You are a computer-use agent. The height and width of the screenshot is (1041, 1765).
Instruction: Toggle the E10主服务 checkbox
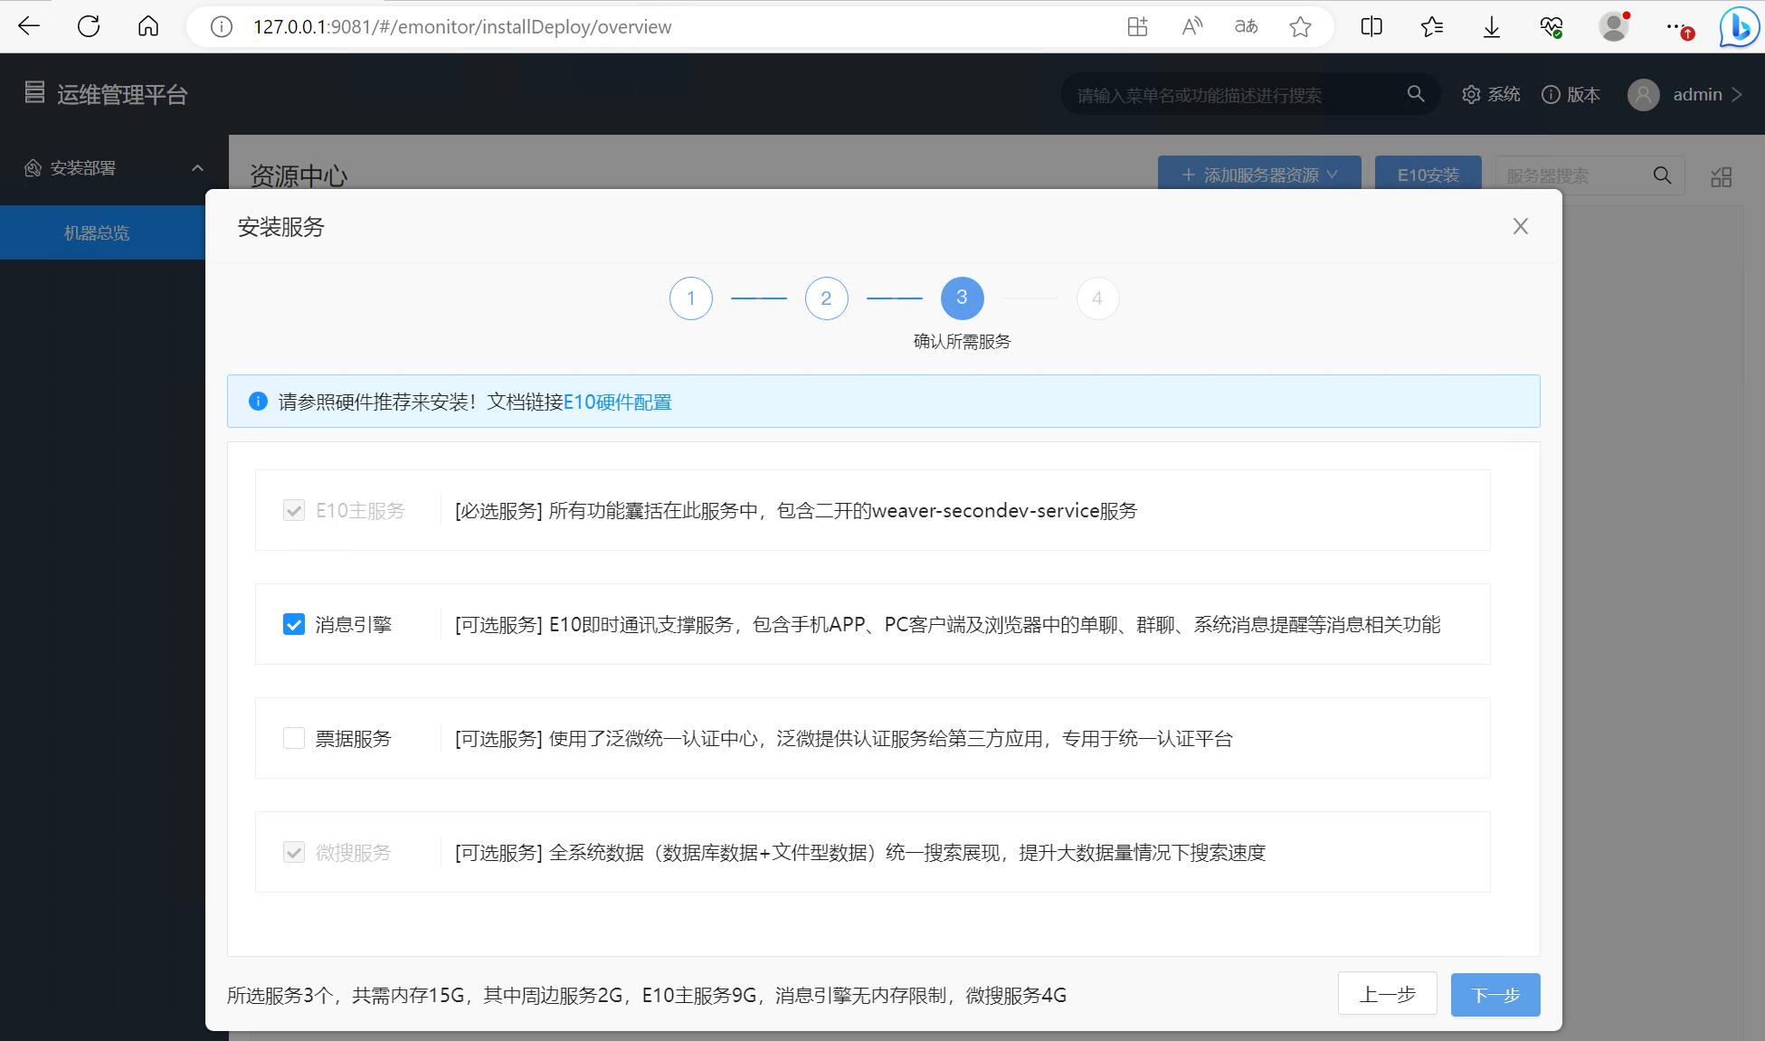coord(294,510)
